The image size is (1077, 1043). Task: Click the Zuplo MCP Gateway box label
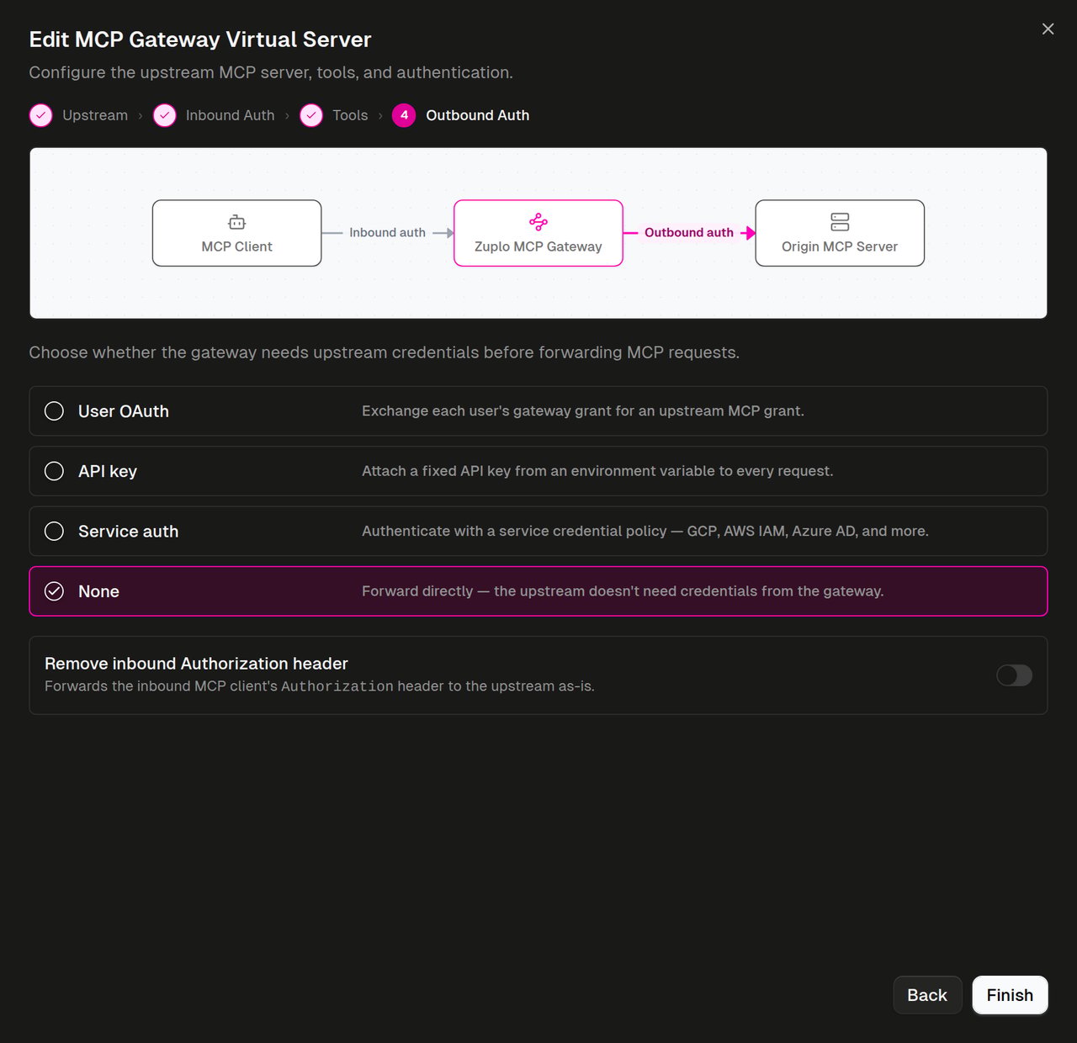click(538, 246)
